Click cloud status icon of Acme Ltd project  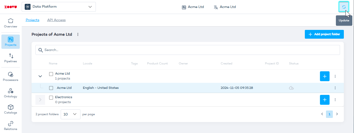[291, 88]
